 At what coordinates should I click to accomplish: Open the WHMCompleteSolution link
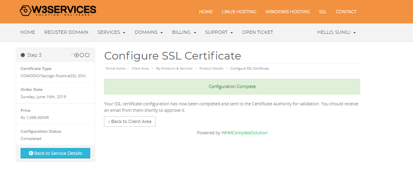[x=244, y=133]
